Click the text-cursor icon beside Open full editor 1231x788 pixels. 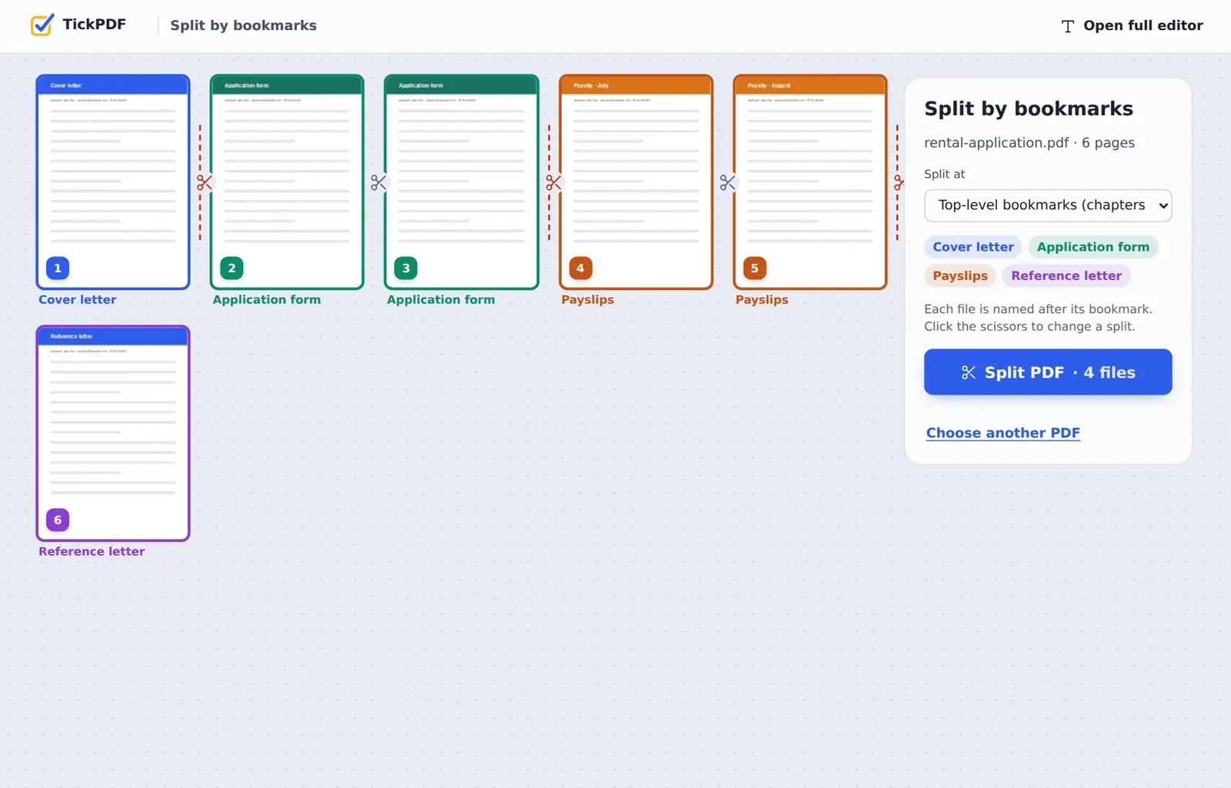[x=1067, y=26]
